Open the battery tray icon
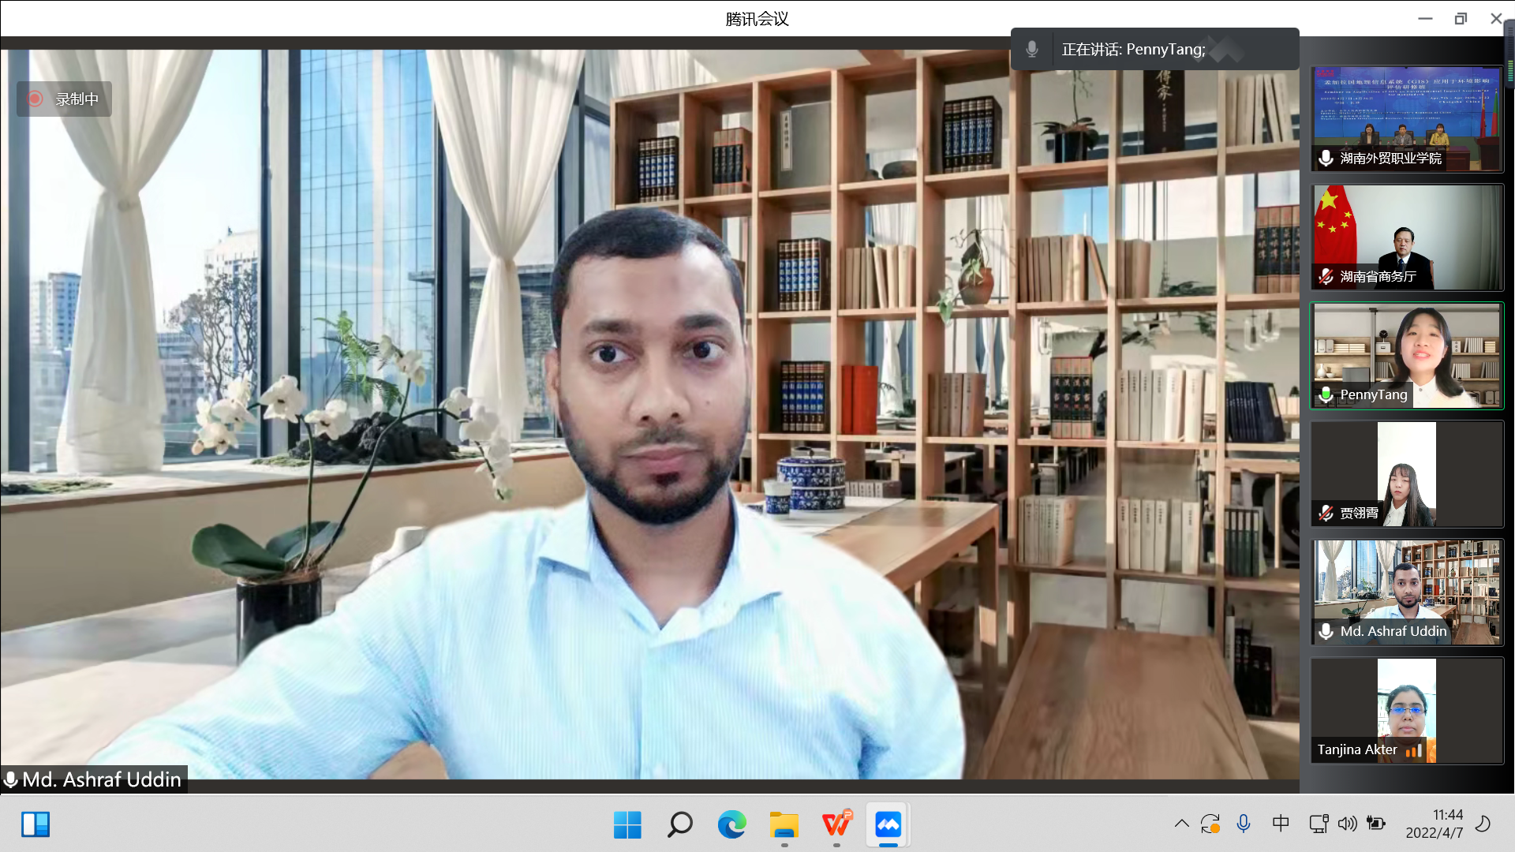This screenshot has width=1515, height=852. (x=1377, y=824)
